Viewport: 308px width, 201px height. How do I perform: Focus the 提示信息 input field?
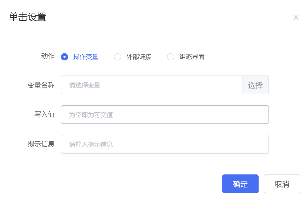pyautogui.click(x=165, y=144)
